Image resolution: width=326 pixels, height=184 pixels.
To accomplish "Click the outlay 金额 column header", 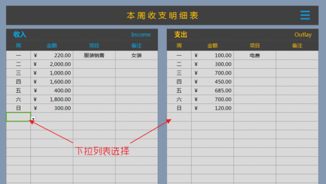I will 212,45.
